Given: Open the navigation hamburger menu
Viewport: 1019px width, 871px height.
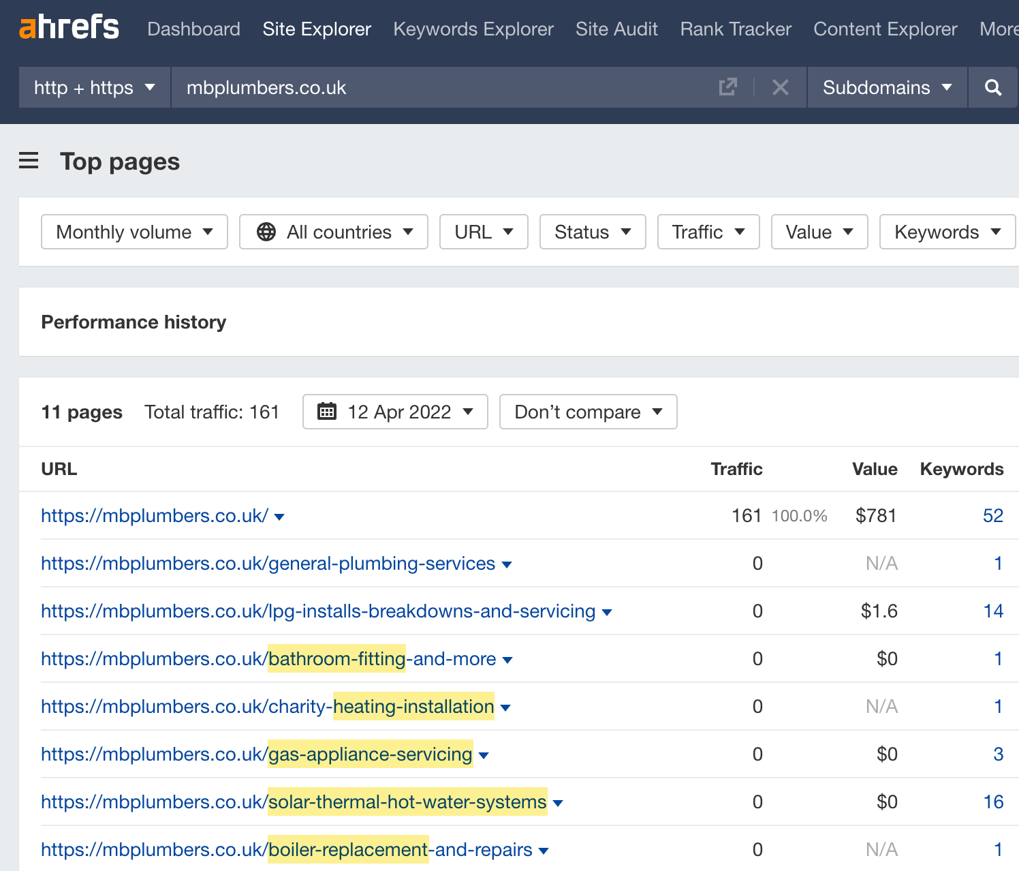Looking at the screenshot, I should pos(28,161).
